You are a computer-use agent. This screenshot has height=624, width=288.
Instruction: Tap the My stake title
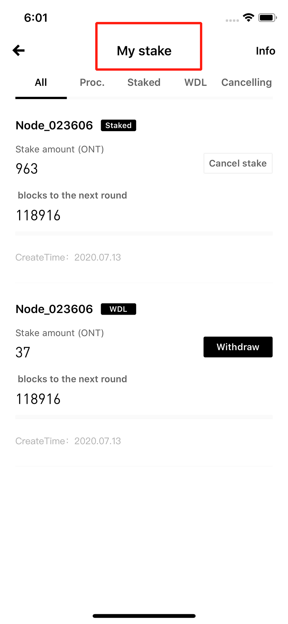point(144,51)
